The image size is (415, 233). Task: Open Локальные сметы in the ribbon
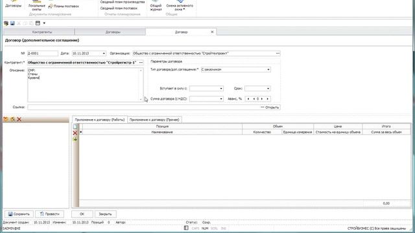36,6
